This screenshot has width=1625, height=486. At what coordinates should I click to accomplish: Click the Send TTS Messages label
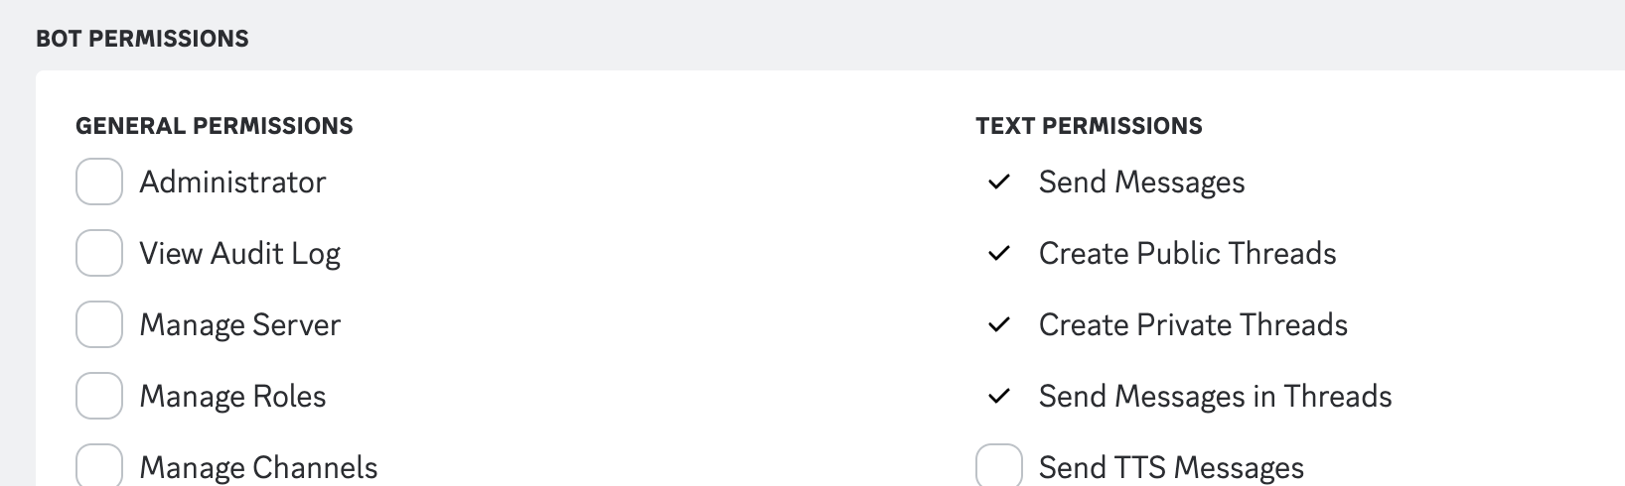pos(1171,467)
